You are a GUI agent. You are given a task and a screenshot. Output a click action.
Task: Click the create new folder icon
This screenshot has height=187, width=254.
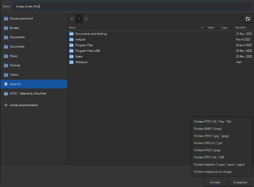[248, 19]
